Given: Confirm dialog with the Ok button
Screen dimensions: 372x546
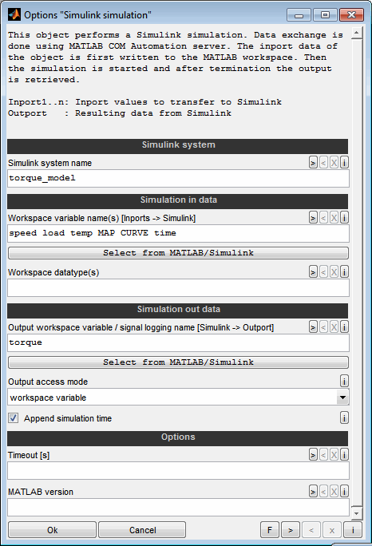Looking at the screenshot, I should [x=52, y=530].
